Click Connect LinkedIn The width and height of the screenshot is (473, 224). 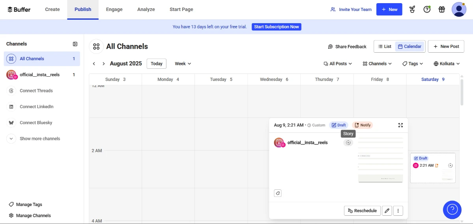click(x=37, y=107)
